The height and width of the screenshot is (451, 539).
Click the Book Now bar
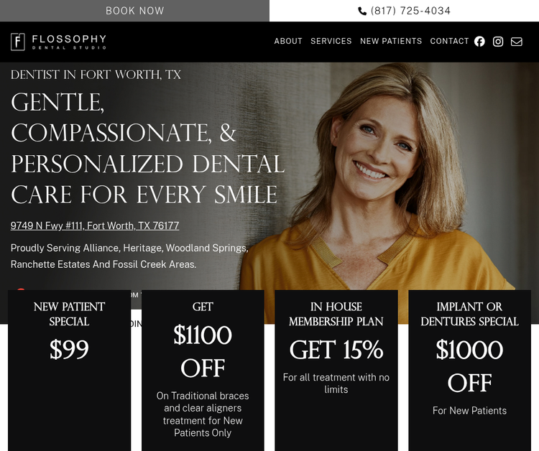135,11
